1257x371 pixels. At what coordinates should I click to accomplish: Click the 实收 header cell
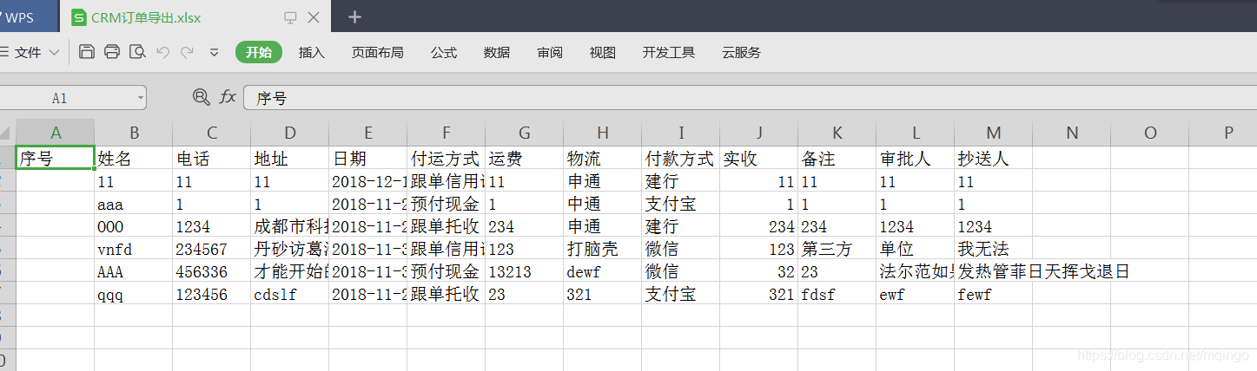759,159
